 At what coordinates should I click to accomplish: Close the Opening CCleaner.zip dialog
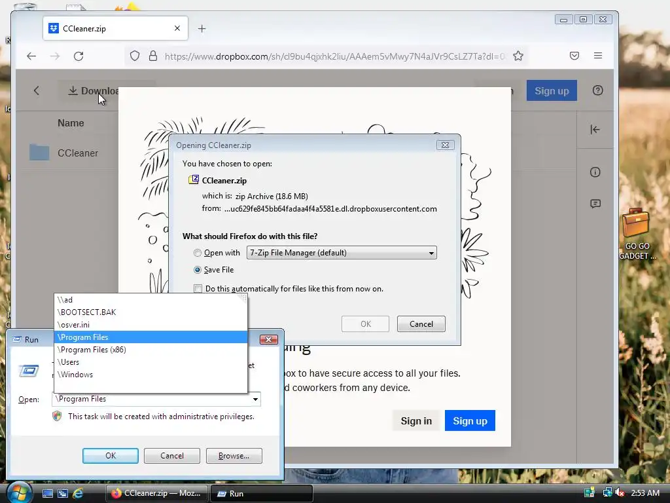445,145
